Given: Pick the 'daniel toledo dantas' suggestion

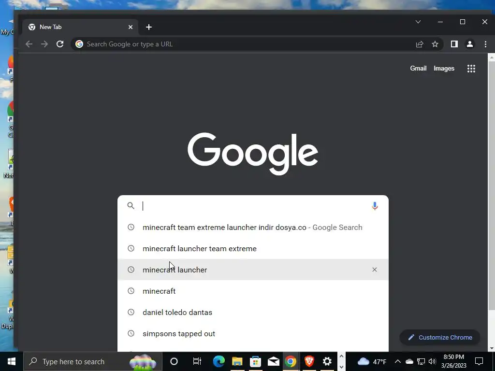Looking at the screenshot, I should click(253, 313).
